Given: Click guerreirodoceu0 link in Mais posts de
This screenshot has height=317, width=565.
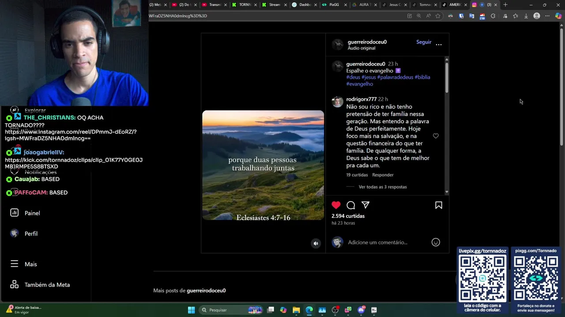Looking at the screenshot, I should [x=206, y=291].
